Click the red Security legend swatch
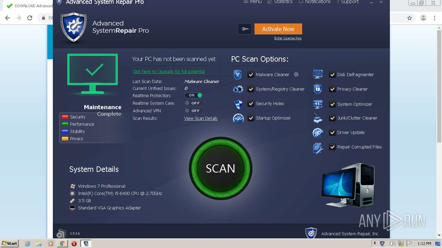Viewport: 442px width, 248px height. (65, 117)
